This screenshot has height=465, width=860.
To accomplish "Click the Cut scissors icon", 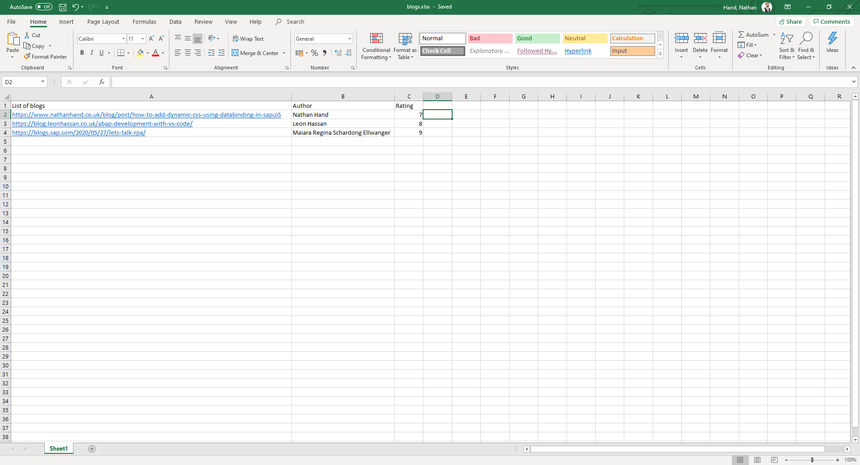I will click(x=27, y=35).
